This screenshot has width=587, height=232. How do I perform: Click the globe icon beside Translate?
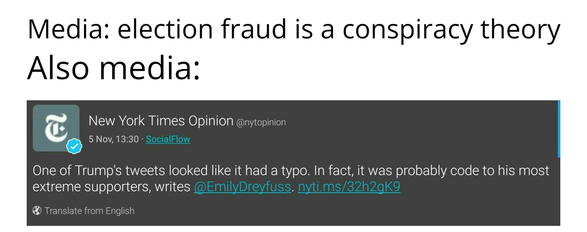37,211
